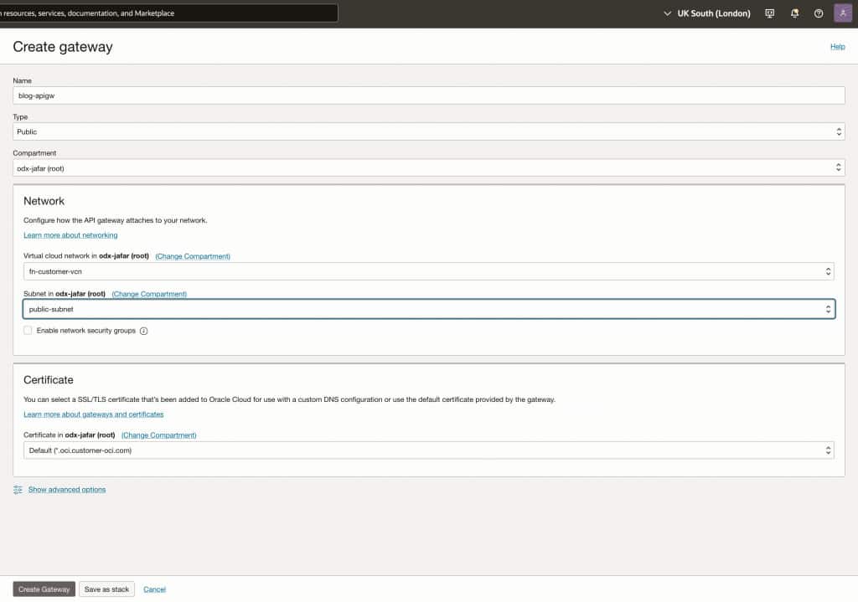The height and width of the screenshot is (602, 858).
Task: Open the Virtual cloud network dropdown fn-customer-vcn
Action: click(x=428, y=271)
